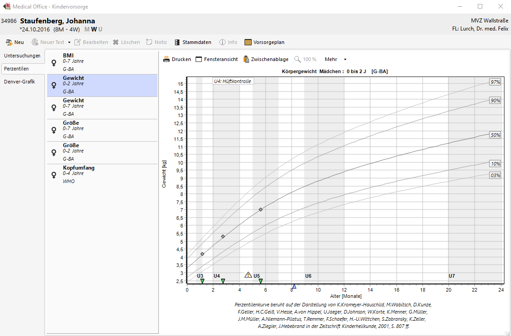Select the Größe 0-2 Jahre entry
The image size is (511, 336).
coord(102,153)
